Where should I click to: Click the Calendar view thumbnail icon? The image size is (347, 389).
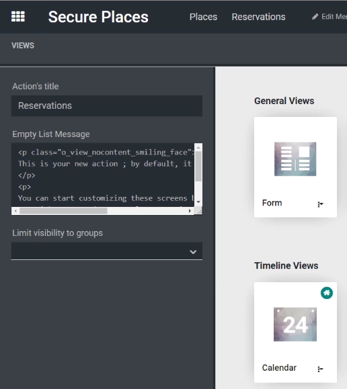coord(295,325)
